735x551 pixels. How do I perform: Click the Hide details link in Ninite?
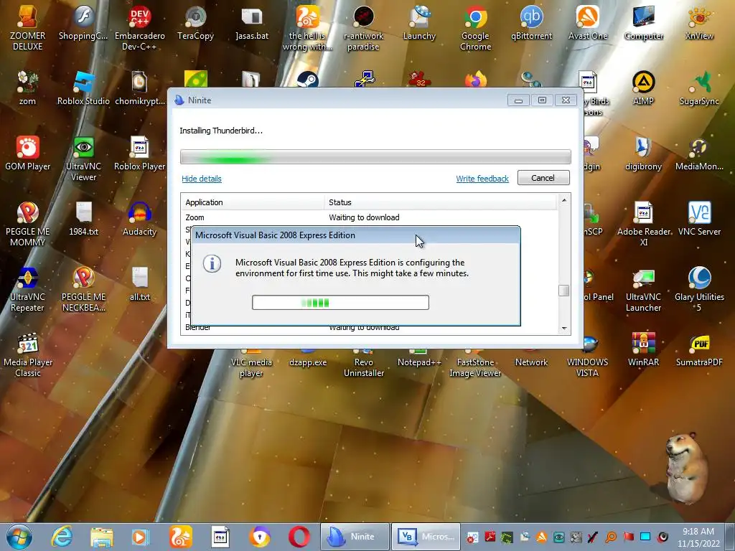pos(202,179)
